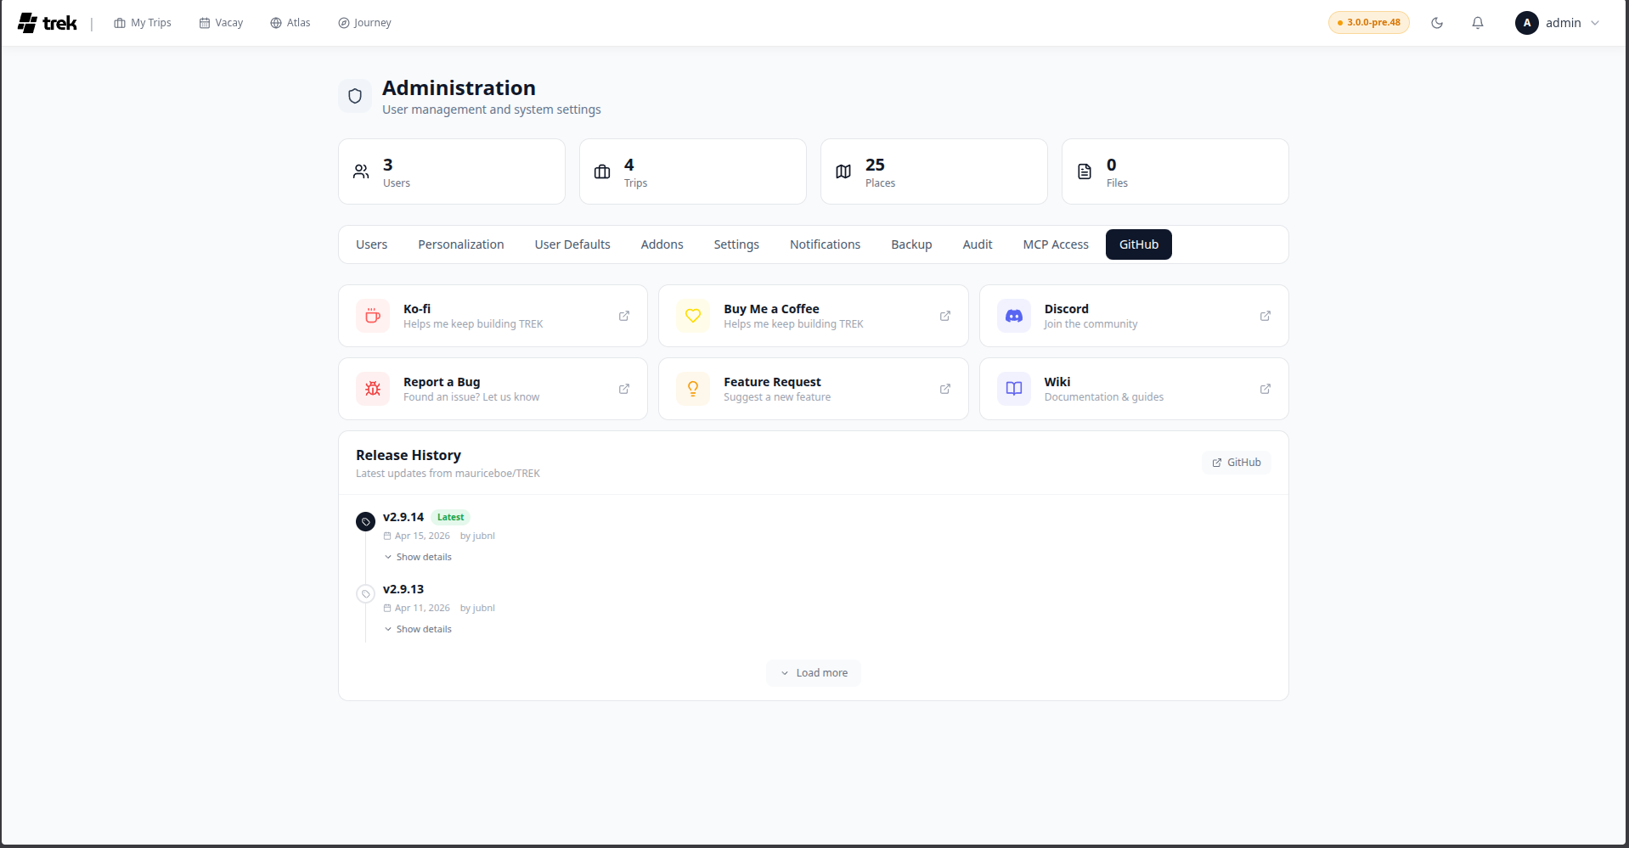Click the Latest badge on v2.9.14

[450, 517]
